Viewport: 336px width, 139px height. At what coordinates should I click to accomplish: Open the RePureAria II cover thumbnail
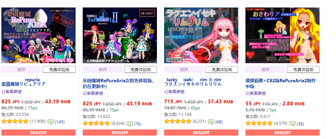(x=120, y=35)
